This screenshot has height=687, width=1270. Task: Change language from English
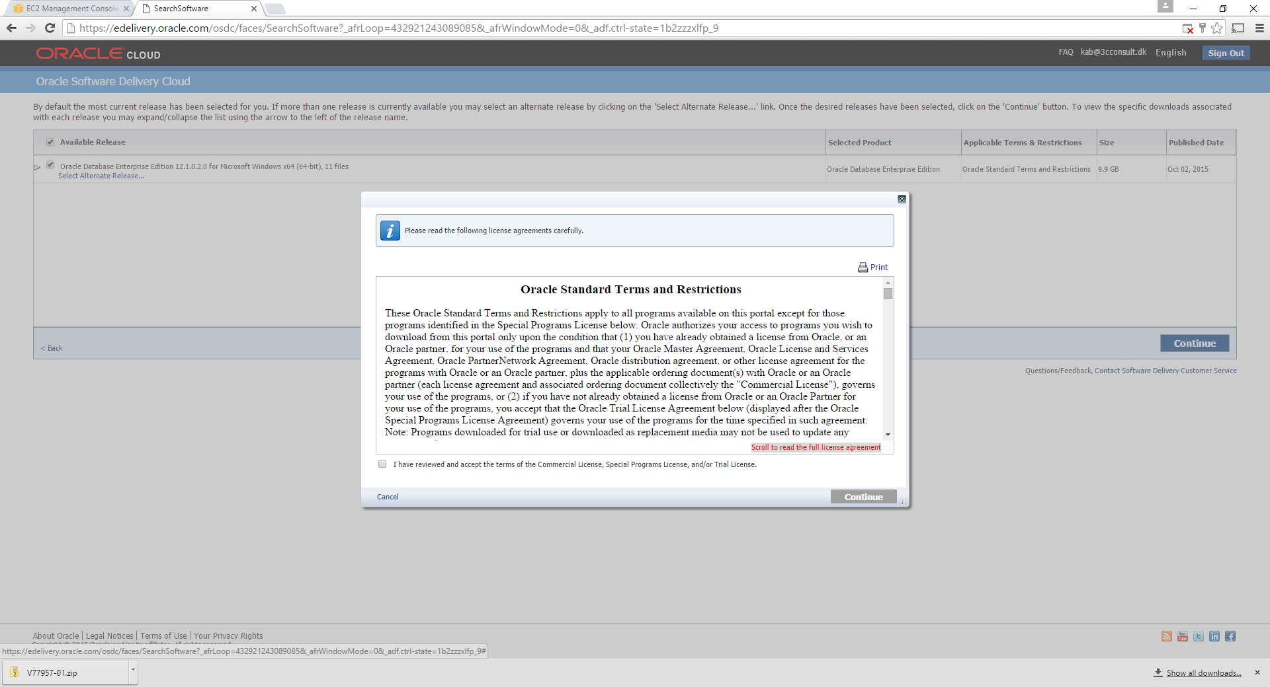(x=1171, y=52)
